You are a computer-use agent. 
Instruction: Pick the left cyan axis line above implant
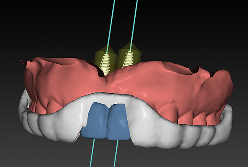[111, 27]
